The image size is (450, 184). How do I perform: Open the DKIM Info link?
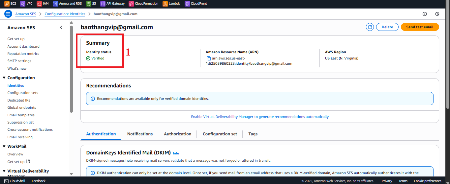pos(176,153)
